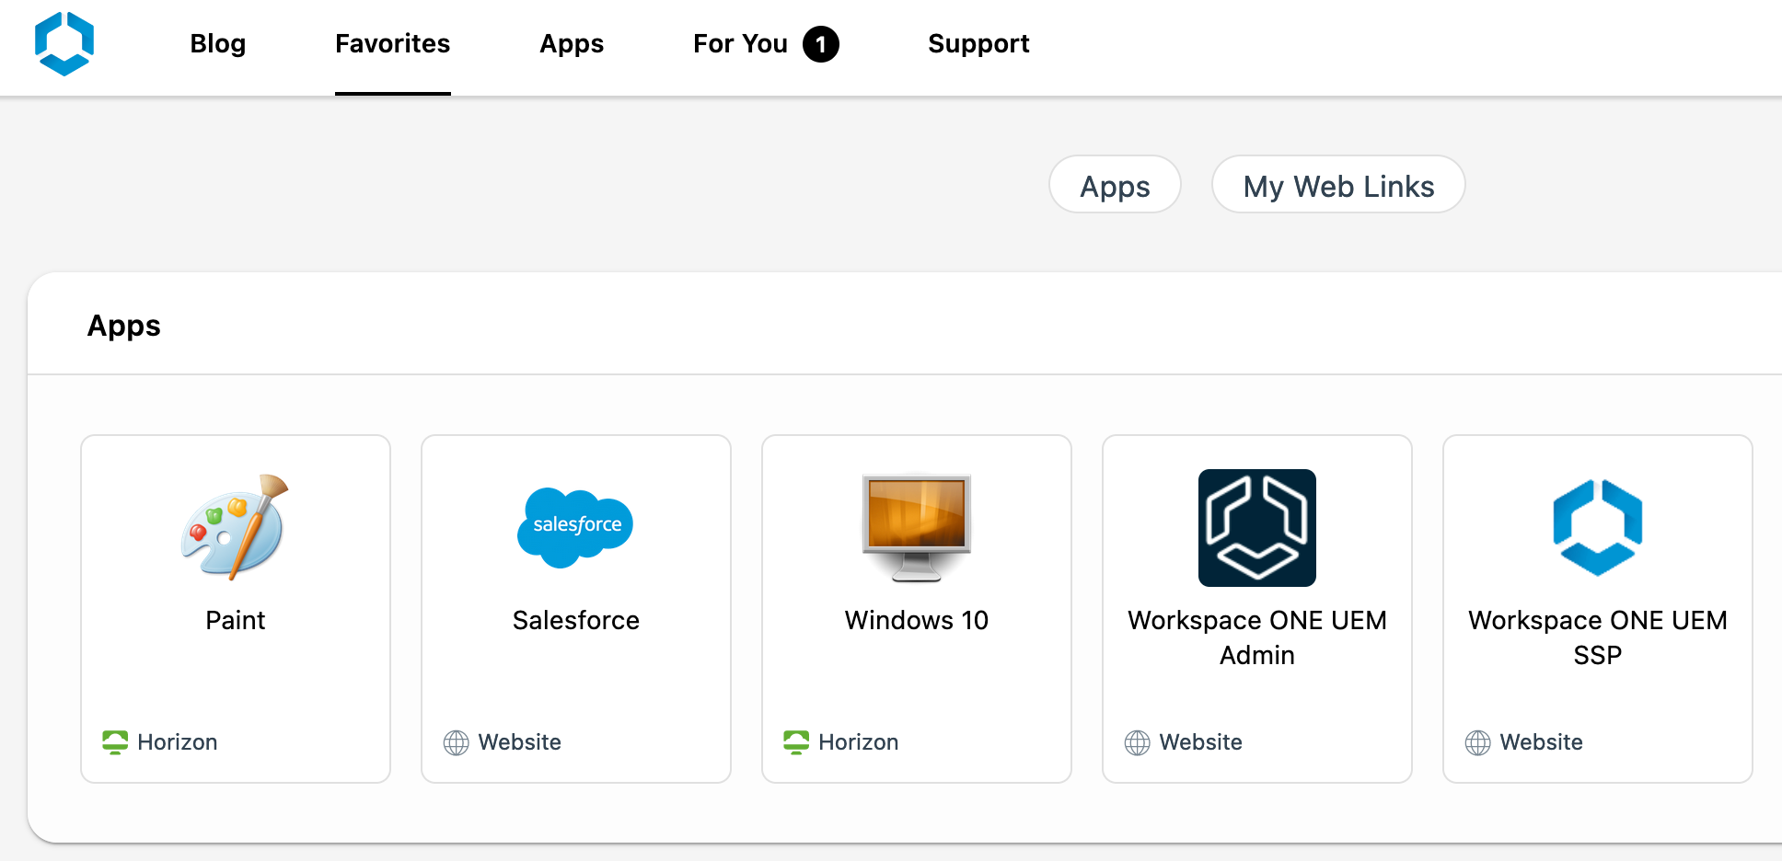Launch the Salesforce cloud icon
This screenshot has height=861, width=1782.
tap(576, 527)
